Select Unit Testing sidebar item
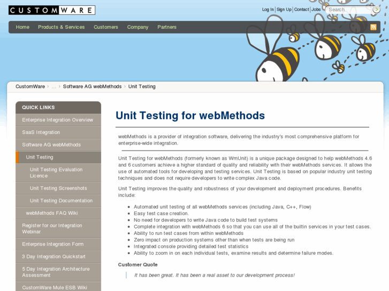This screenshot has width=389, height=291. [58, 158]
